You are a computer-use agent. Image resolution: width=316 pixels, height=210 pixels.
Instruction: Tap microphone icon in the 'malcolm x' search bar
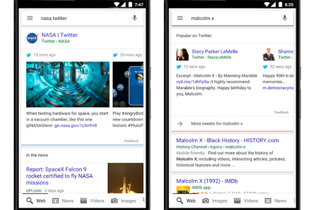pos(285,18)
